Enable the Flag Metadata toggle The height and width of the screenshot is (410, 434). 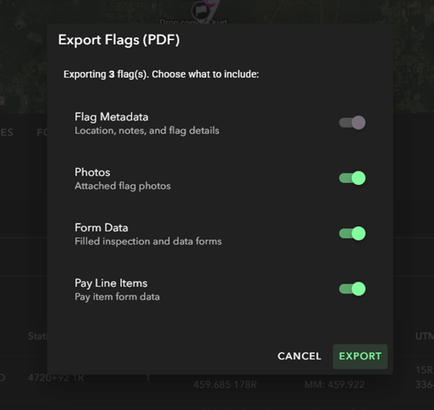coord(352,123)
